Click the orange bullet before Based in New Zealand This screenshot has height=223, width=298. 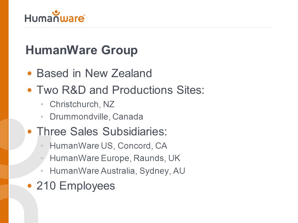coord(29,73)
